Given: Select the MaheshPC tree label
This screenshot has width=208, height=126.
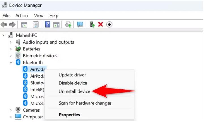Looking at the screenshot, I should pyautogui.click(x=26, y=35).
